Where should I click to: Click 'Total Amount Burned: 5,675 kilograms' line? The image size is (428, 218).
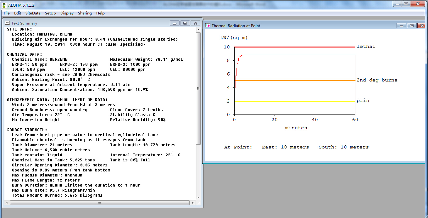[x=57, y=195]
